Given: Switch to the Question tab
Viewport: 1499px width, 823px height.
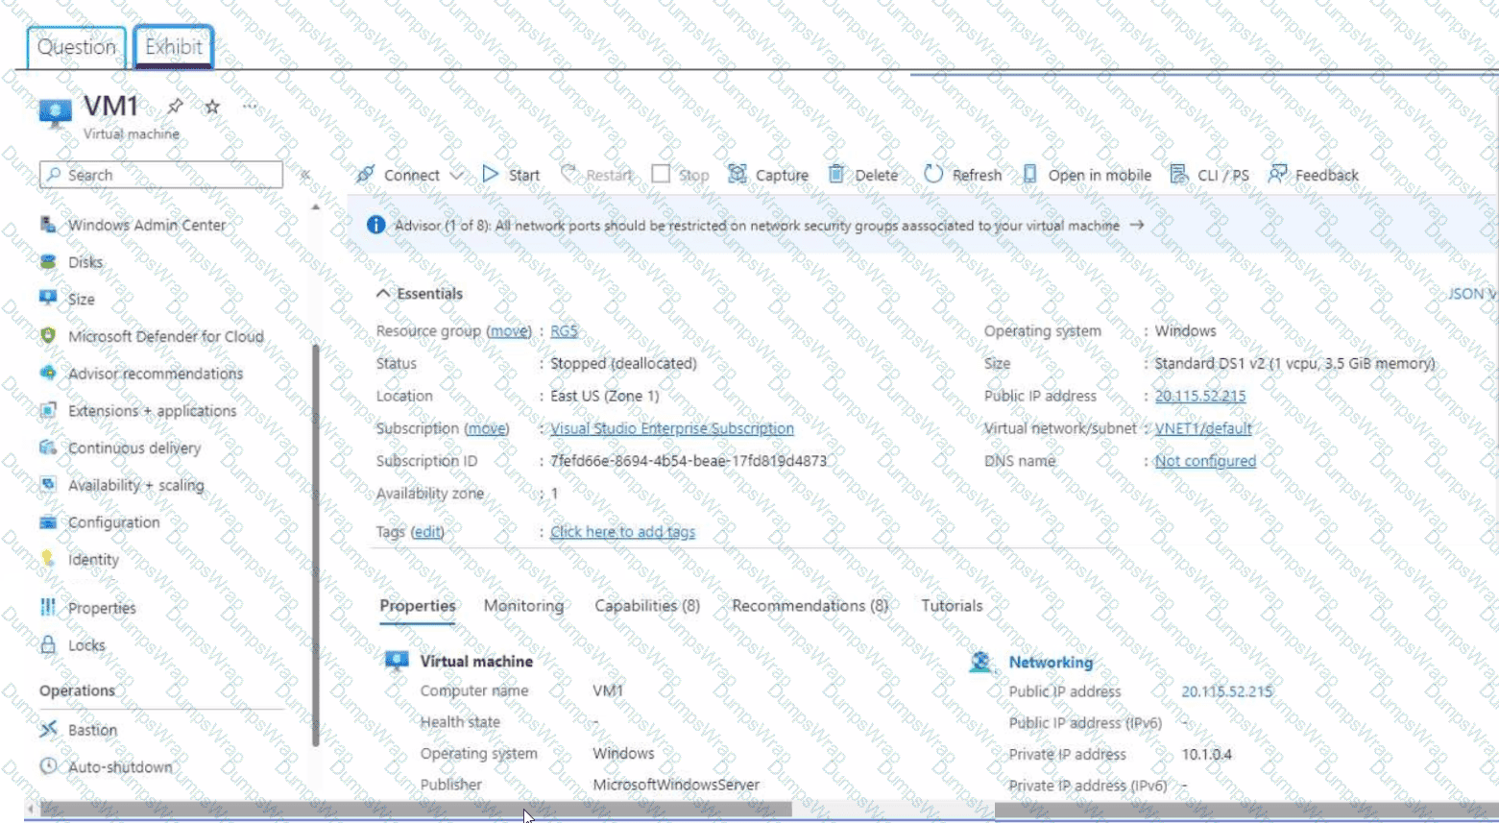Looking at the screenshot, I should [76, 47].
